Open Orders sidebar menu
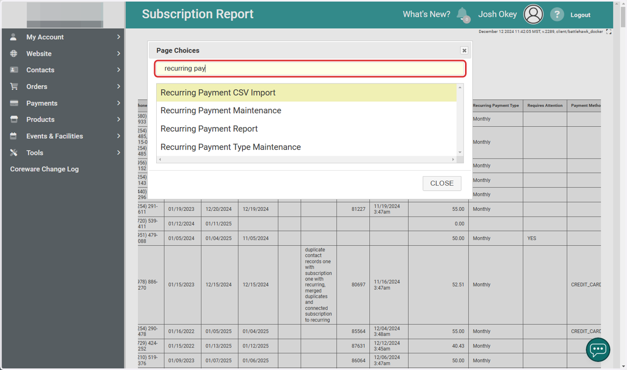Image resolution: width=627 pixels, height=370 pixels. (x=63, y=87)
